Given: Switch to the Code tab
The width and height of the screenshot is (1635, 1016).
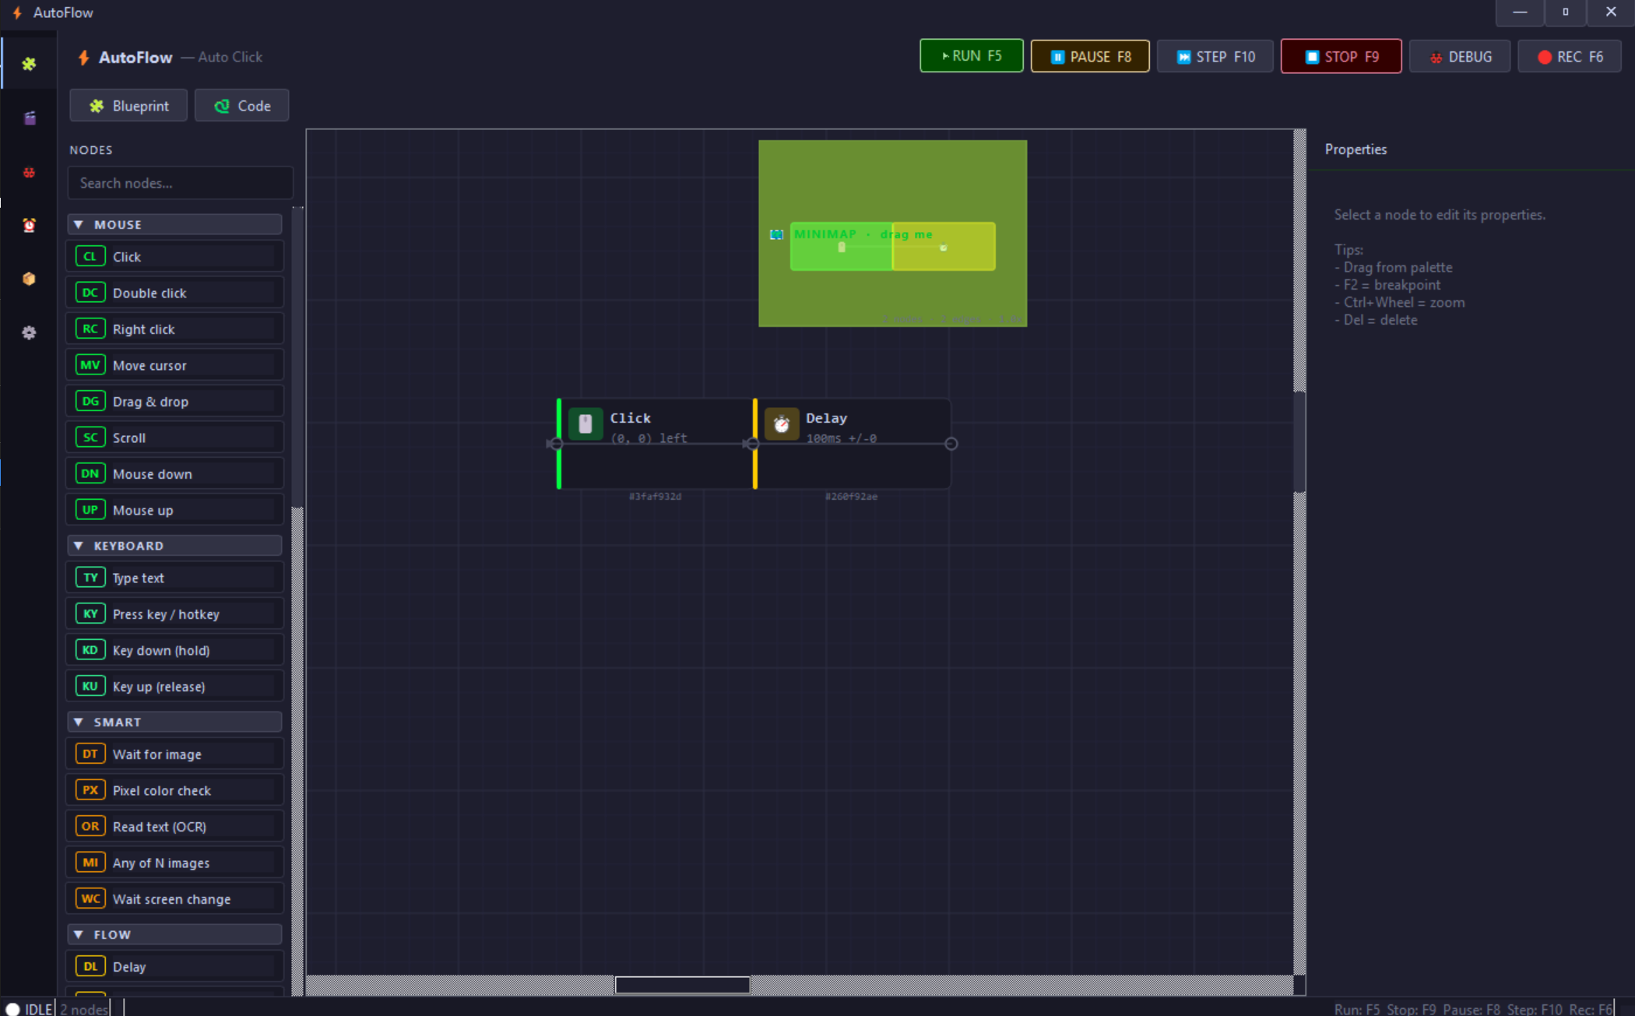Looking at the screenshot, I should pyautogui.click(x=241, y=105).
